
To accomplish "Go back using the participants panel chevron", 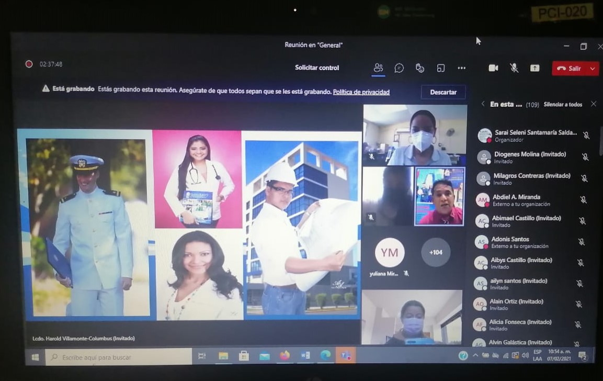I will click(483, 104).
